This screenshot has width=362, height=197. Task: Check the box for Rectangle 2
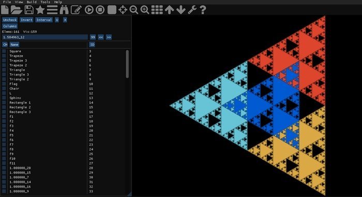coord(4,107)
